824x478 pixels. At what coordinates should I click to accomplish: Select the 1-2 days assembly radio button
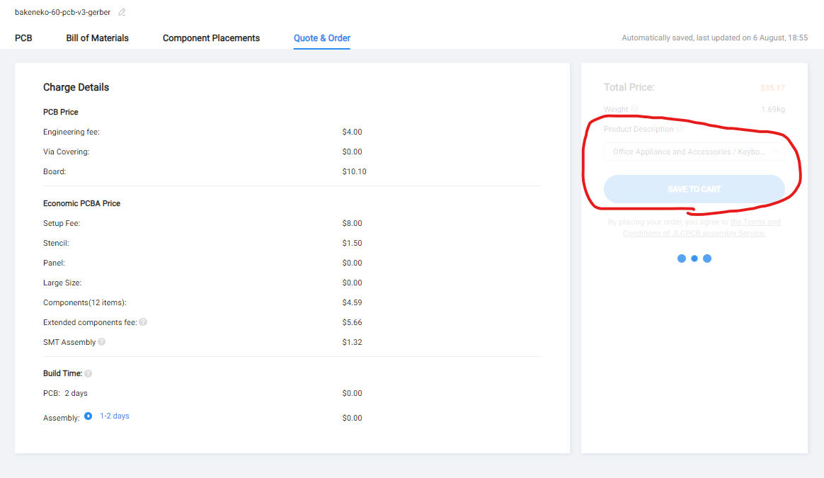[x=88, y=416]
